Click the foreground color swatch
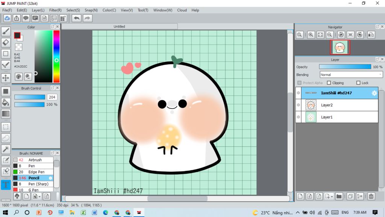The width and height of the screenshot is (385, 217). [17, 35]
